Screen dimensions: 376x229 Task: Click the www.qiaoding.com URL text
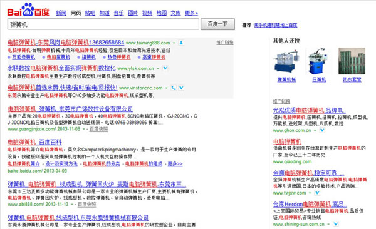pos(292,161)
